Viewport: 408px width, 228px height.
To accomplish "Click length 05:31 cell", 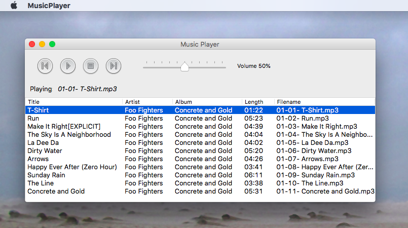I will (254, 191).
